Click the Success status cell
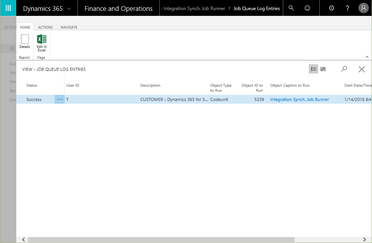The height and width of the screenshot is (243, 372). coord(34,99)
